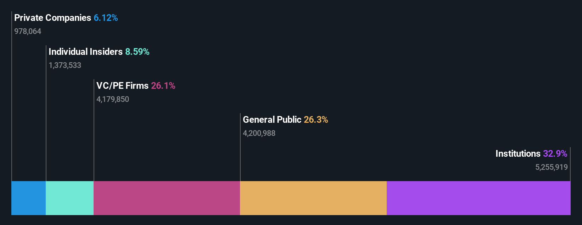Click the blue Private Companies bar segment

click(28, 198)
